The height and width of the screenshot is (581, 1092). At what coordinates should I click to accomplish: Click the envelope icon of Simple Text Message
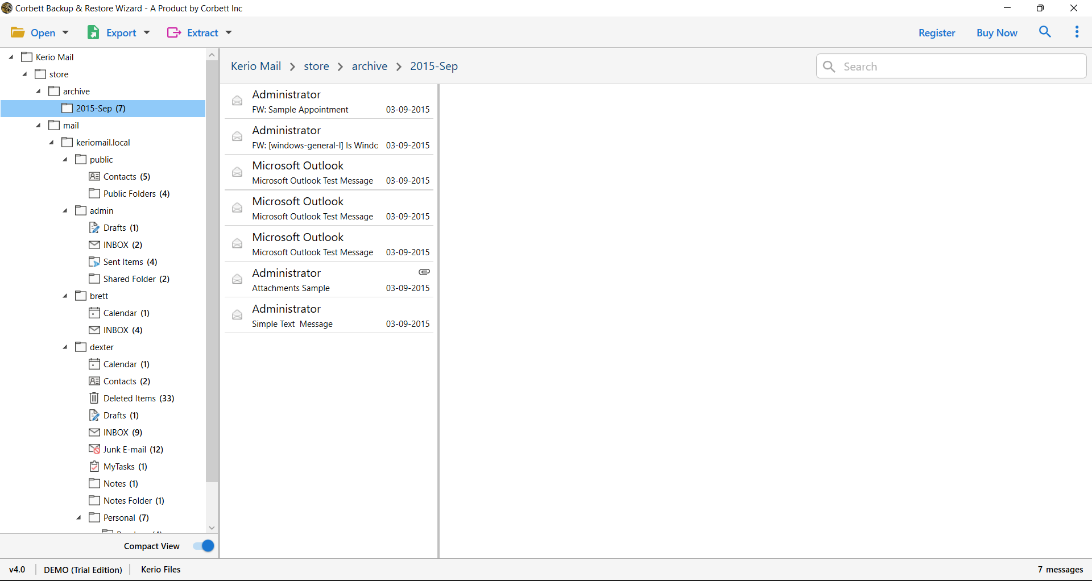pyautogui.click(x=237, y=315)
